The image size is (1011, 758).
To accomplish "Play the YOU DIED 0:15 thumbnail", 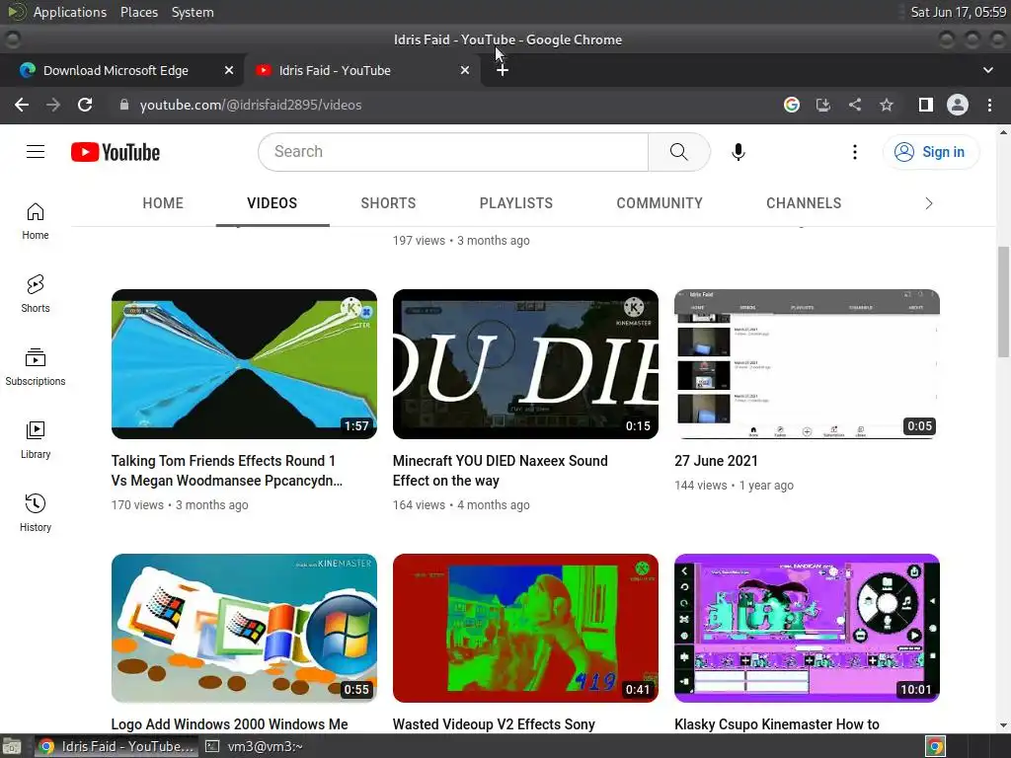I will click(x=525, y=364).
